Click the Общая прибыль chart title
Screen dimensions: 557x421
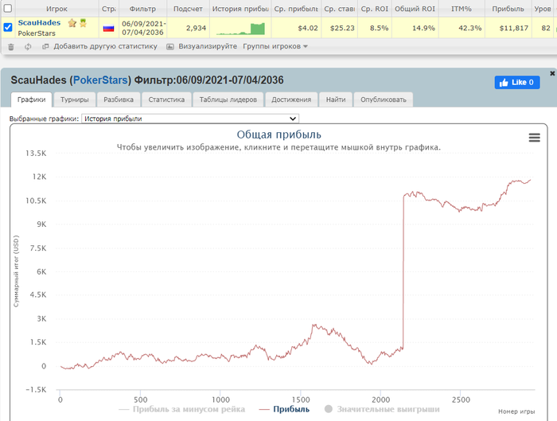pyautogui.click(x=278, y=134)
